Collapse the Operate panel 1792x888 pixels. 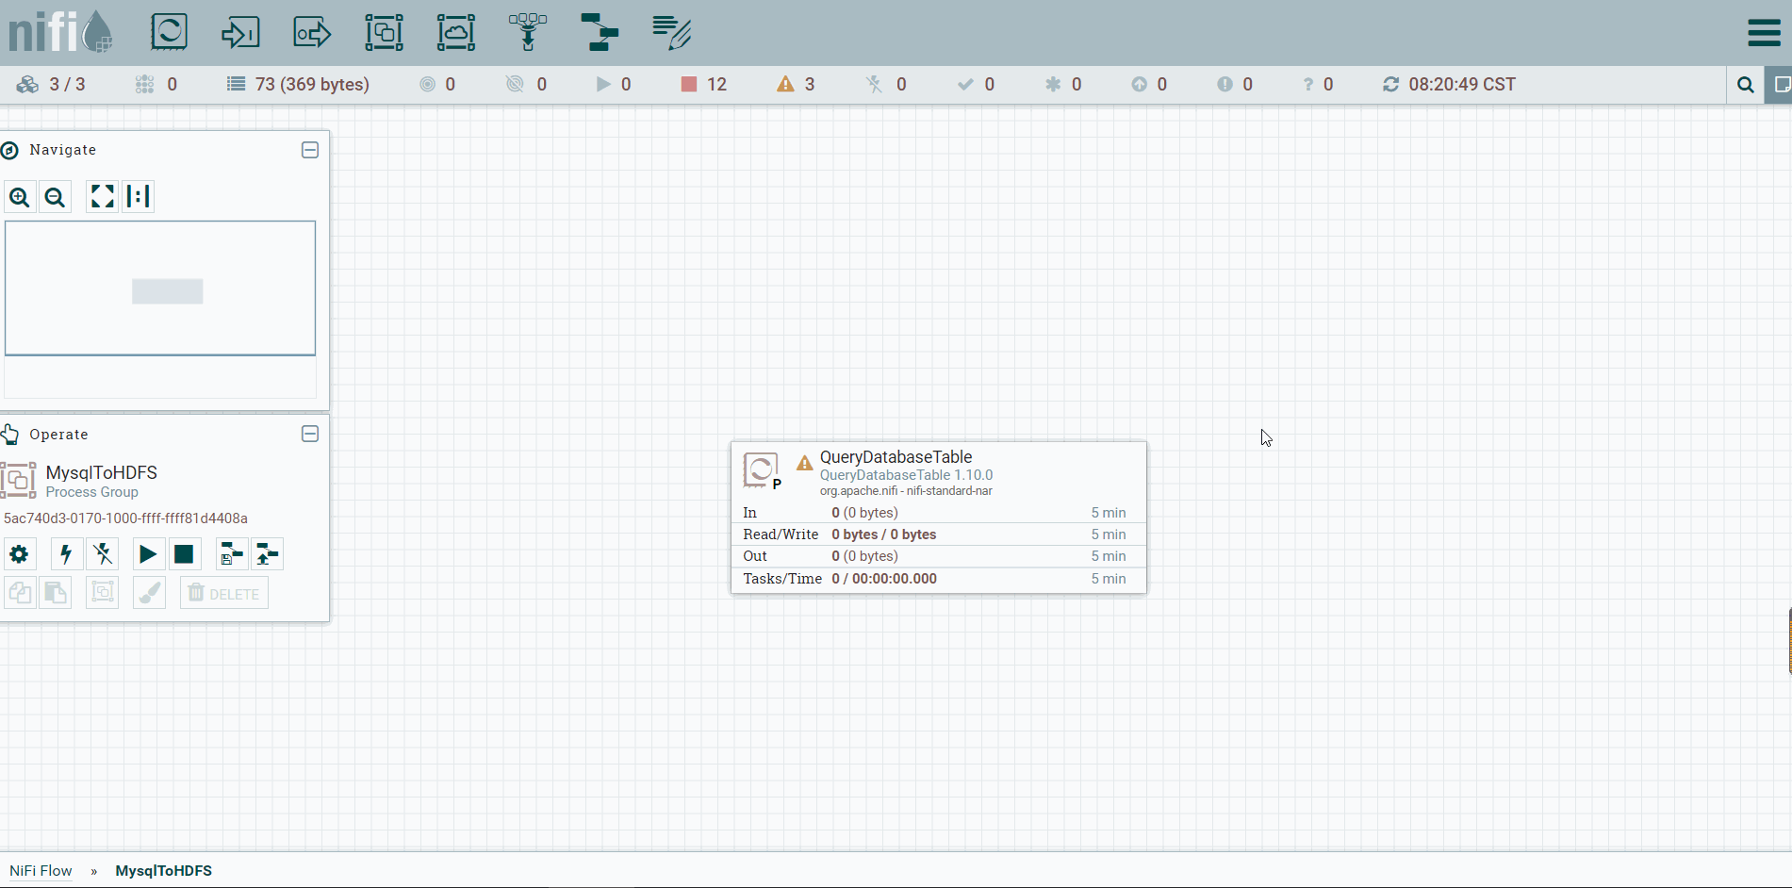[x=310, y=434]
